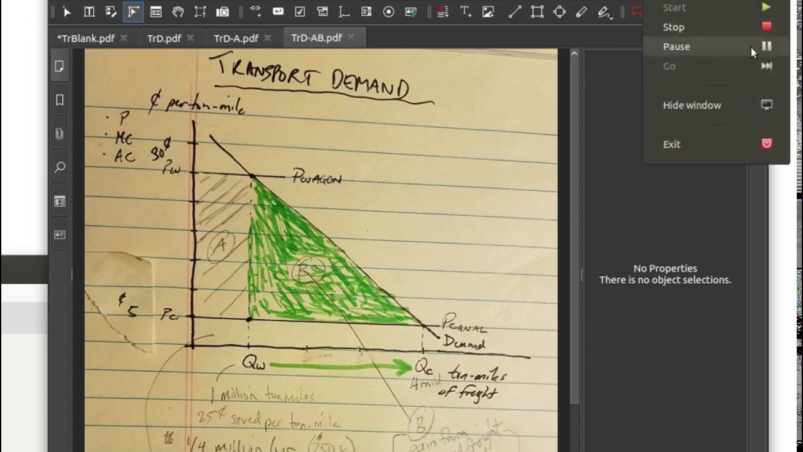Click the red stop square icon
803x452 pixels.
point(767,26)
